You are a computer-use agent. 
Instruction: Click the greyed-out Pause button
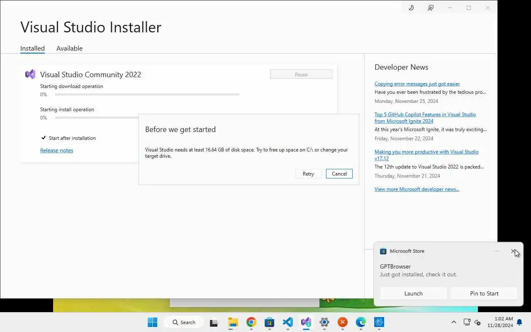pos(301,74)
